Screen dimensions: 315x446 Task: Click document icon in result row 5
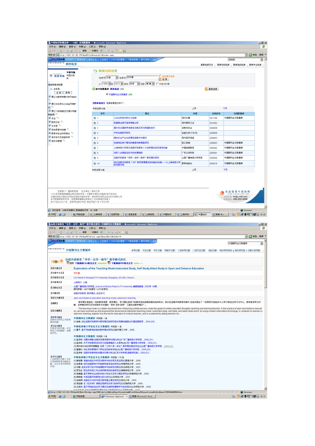point(94,138)
